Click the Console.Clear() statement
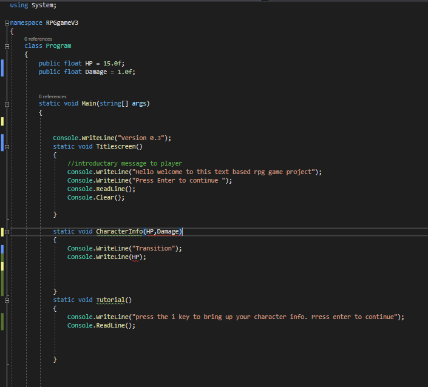 (95, 197)
